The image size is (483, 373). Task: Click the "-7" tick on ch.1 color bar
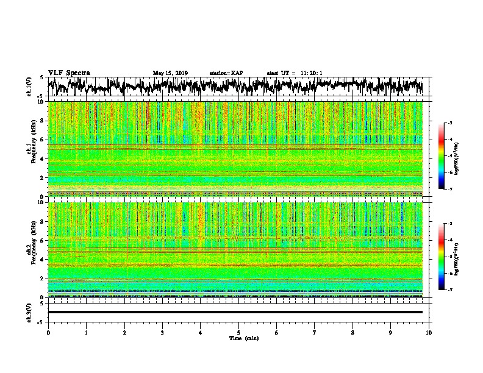point(450,189)
